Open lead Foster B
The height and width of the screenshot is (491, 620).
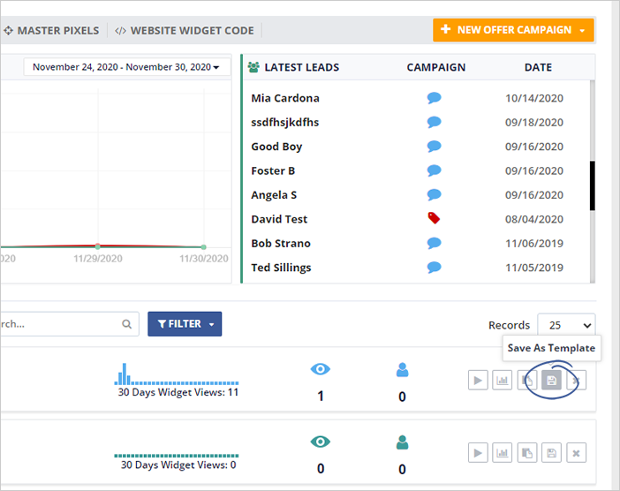pos(273,170)
